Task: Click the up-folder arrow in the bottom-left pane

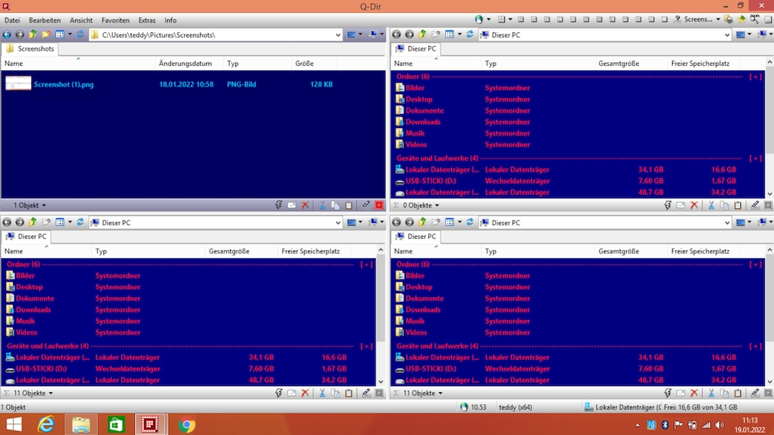Action: coord(32,222)
